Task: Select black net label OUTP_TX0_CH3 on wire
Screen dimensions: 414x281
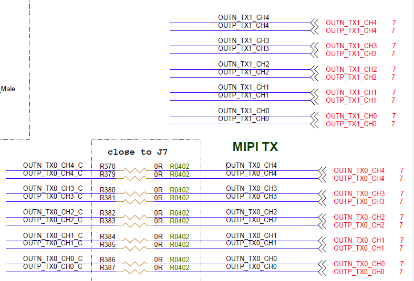Action: coord(251,197)
